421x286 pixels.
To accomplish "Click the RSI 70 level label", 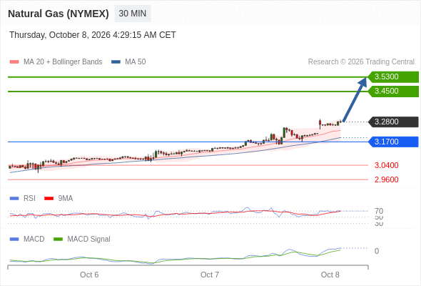I will pos(379,211).
